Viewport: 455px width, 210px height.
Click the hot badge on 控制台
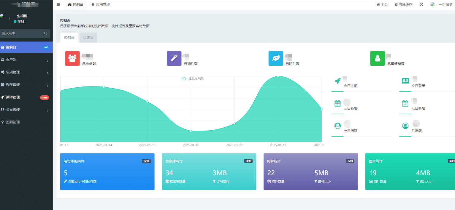pos(45,47)
